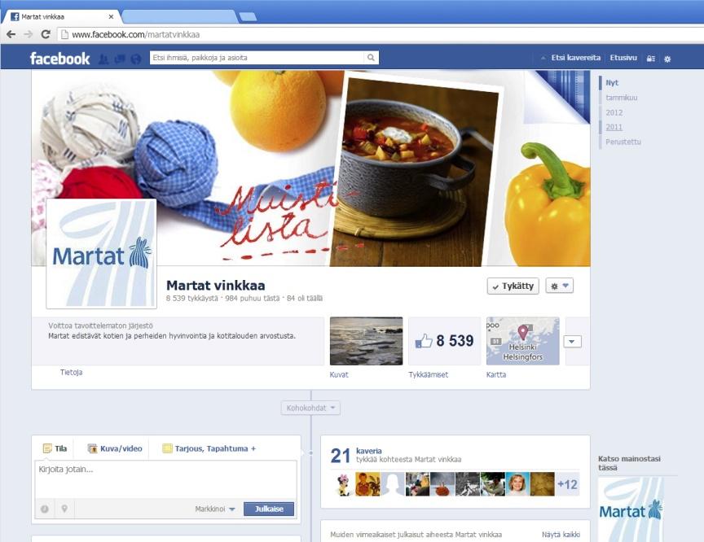Go to Etusivu home link
This screenshot has height=542, width=704.
tap(623, 58)
